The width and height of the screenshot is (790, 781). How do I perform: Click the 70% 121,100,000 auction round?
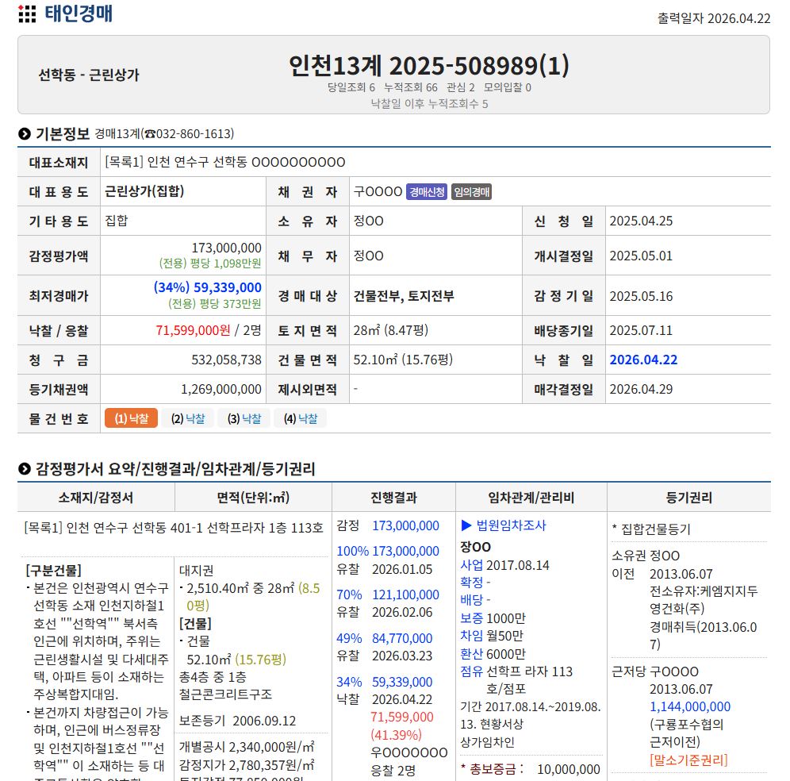tap(387, 594)
